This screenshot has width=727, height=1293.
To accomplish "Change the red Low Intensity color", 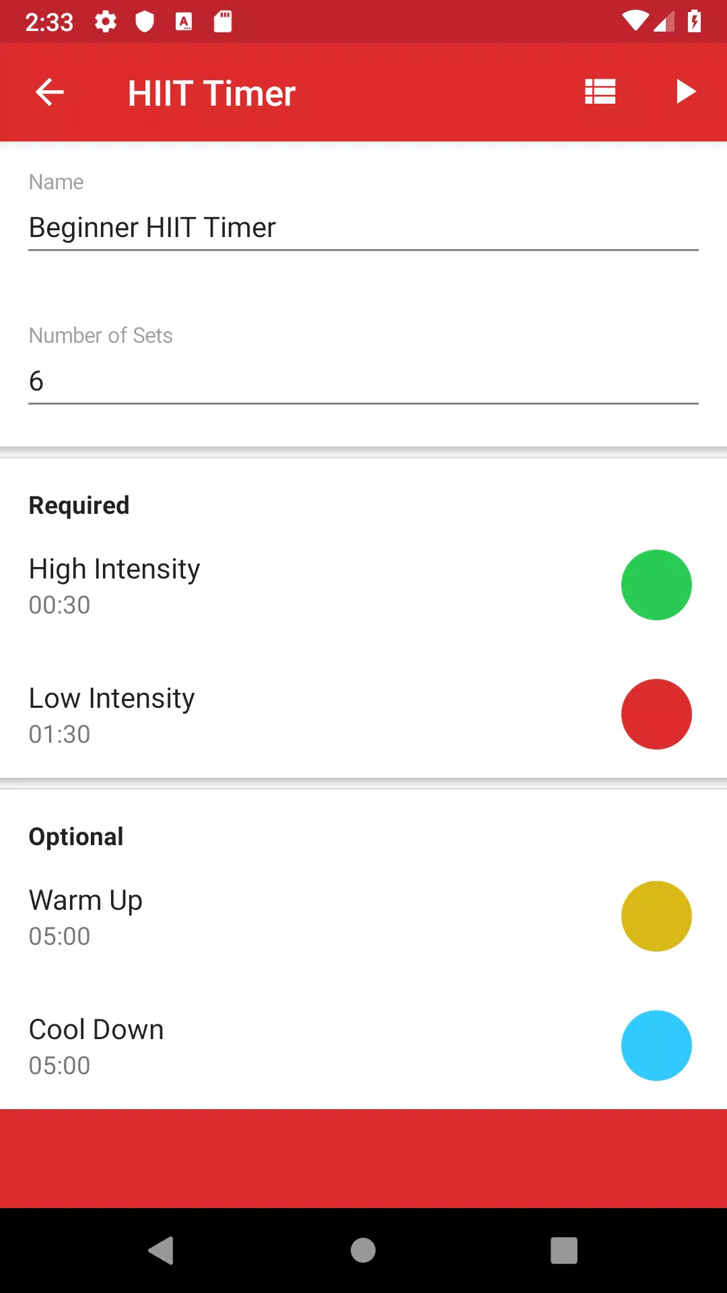I will (656, 714).
